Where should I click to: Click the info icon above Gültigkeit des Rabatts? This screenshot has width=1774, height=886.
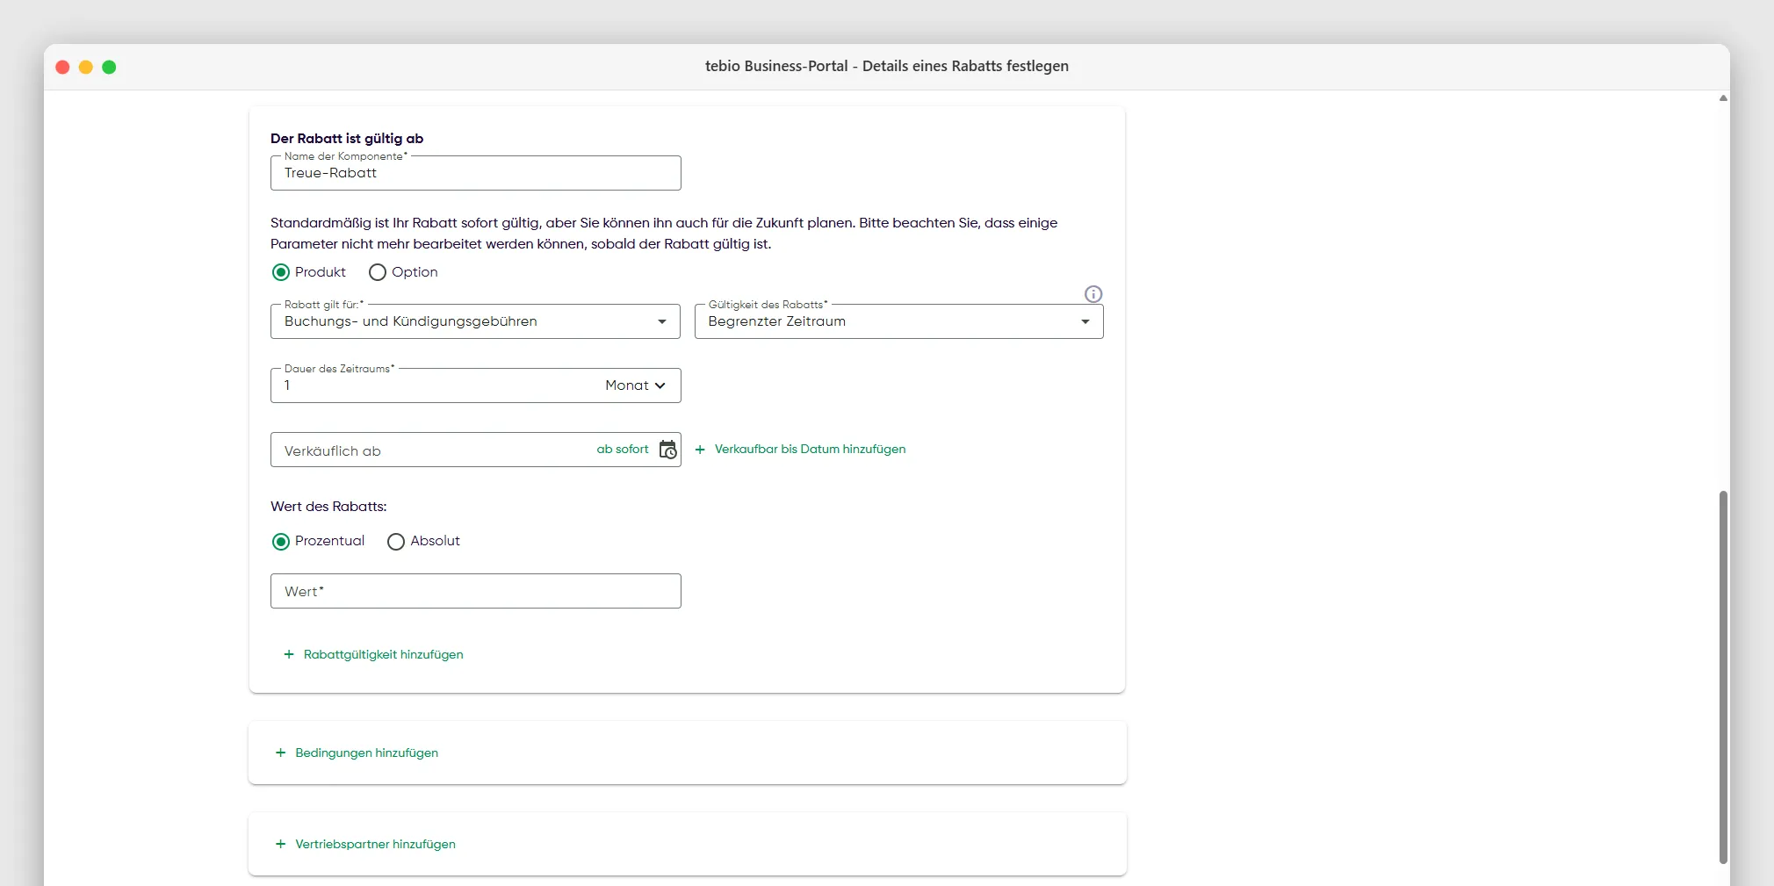[1093, 294]
